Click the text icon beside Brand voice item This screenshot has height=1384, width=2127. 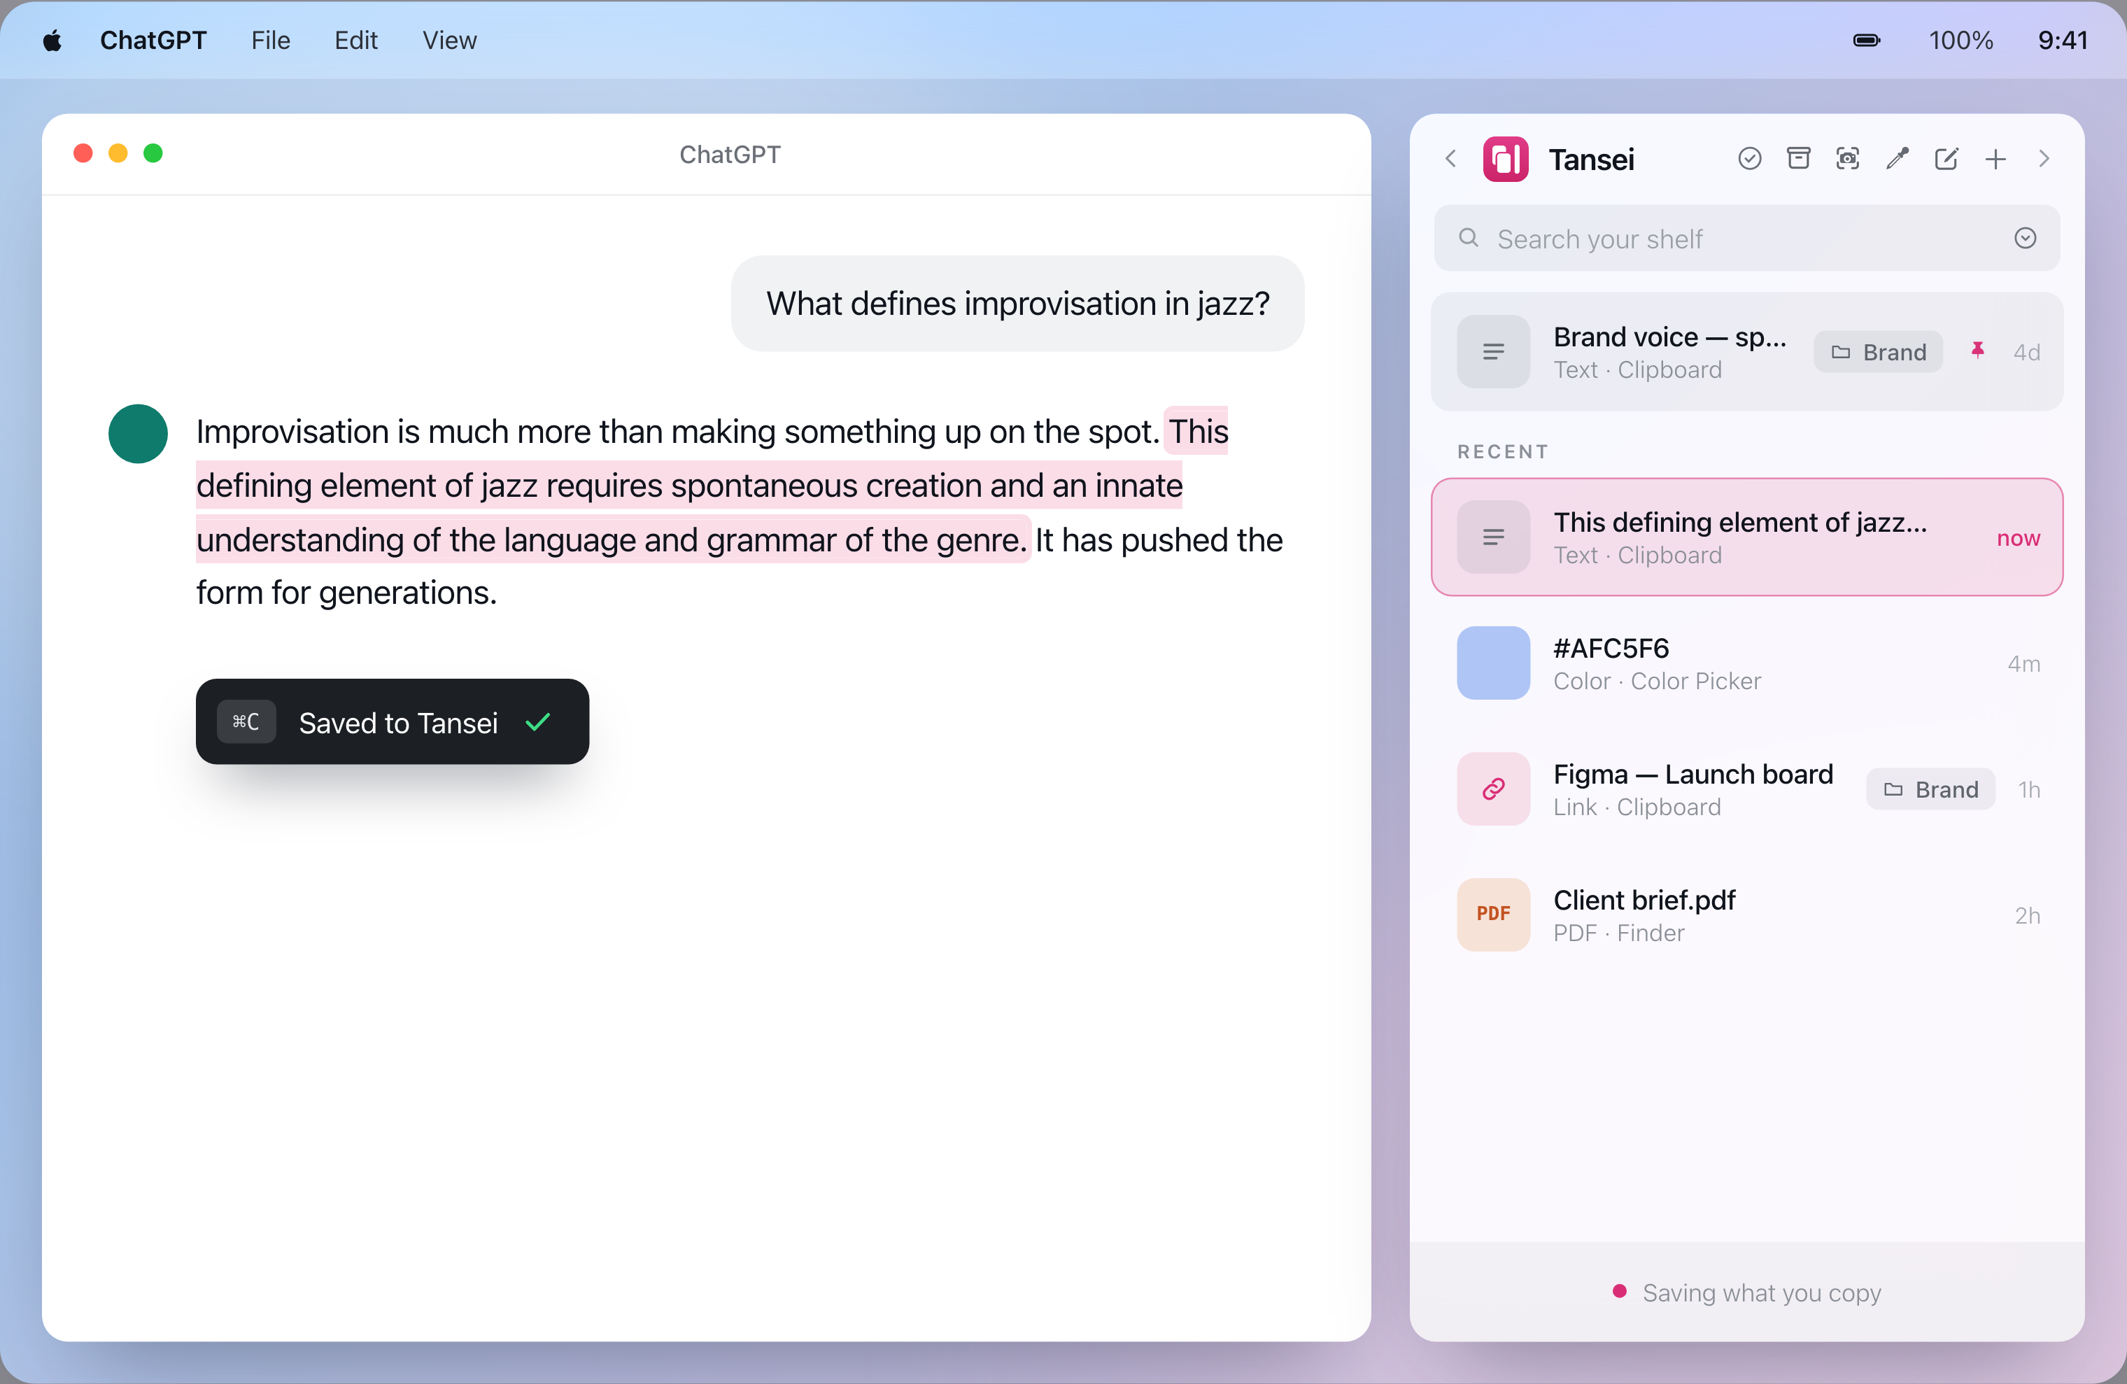click(x=1492, y=351)
